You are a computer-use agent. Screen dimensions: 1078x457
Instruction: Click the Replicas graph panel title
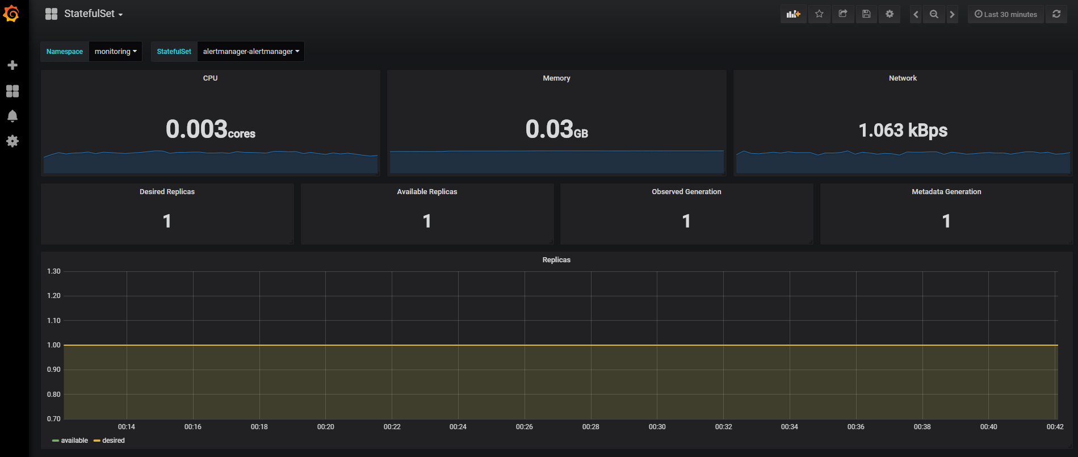click(556, 260)
